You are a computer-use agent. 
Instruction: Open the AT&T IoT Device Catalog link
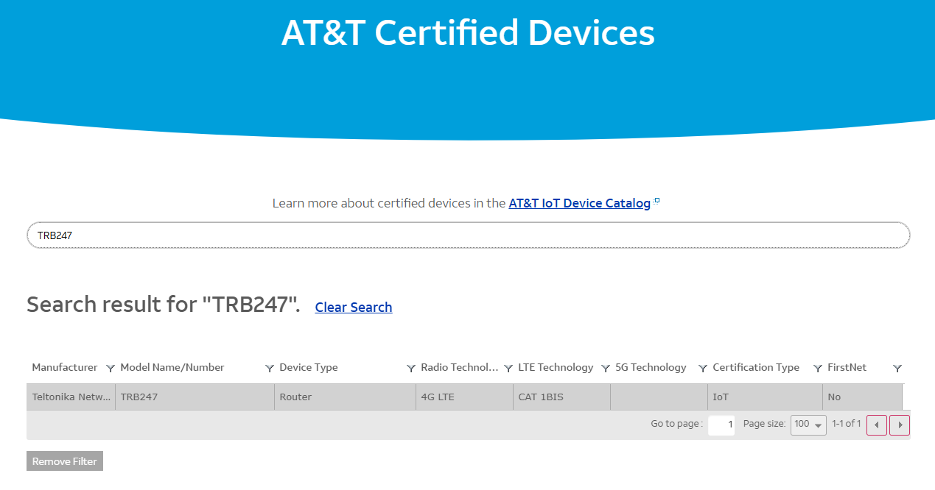click(579, 203)
